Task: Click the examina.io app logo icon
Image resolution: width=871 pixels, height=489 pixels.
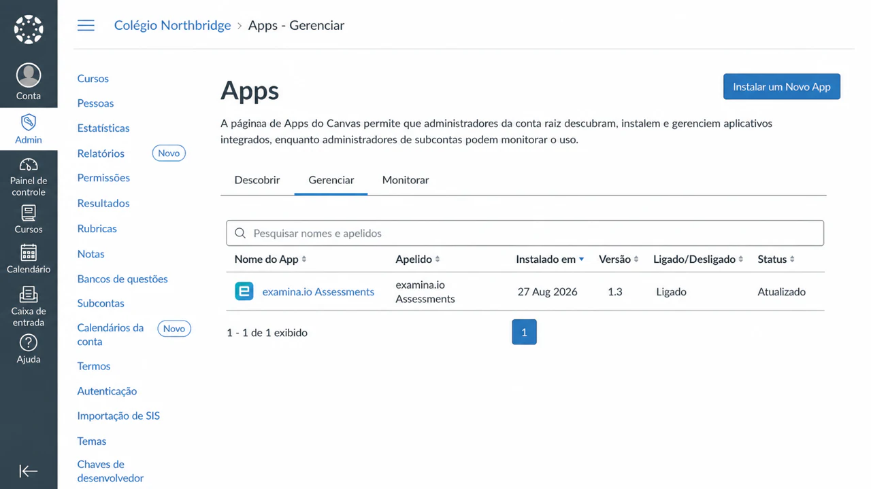Action: 244,291
